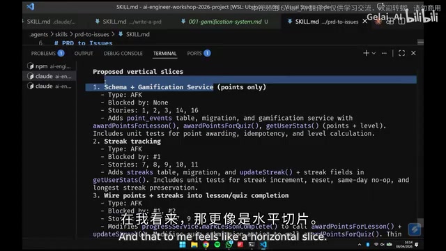Open the SKILL.md write-a-prd editor tab

pyautogui.click(x=128, y=22)
